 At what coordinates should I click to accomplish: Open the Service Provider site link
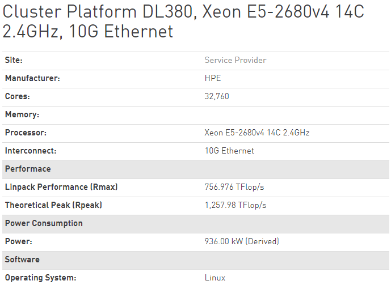coord(236,60)
